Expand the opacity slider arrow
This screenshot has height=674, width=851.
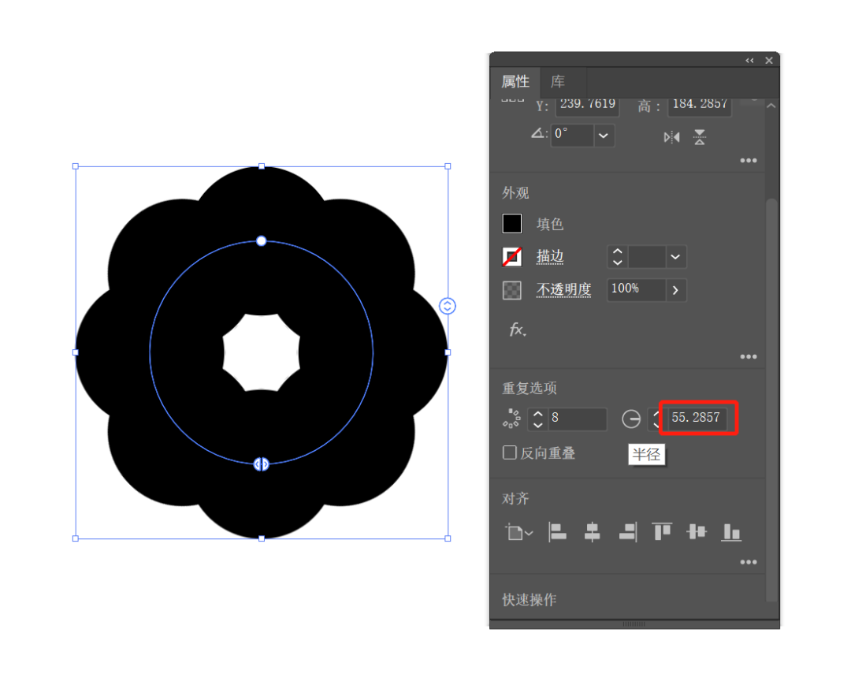[675, 290]
